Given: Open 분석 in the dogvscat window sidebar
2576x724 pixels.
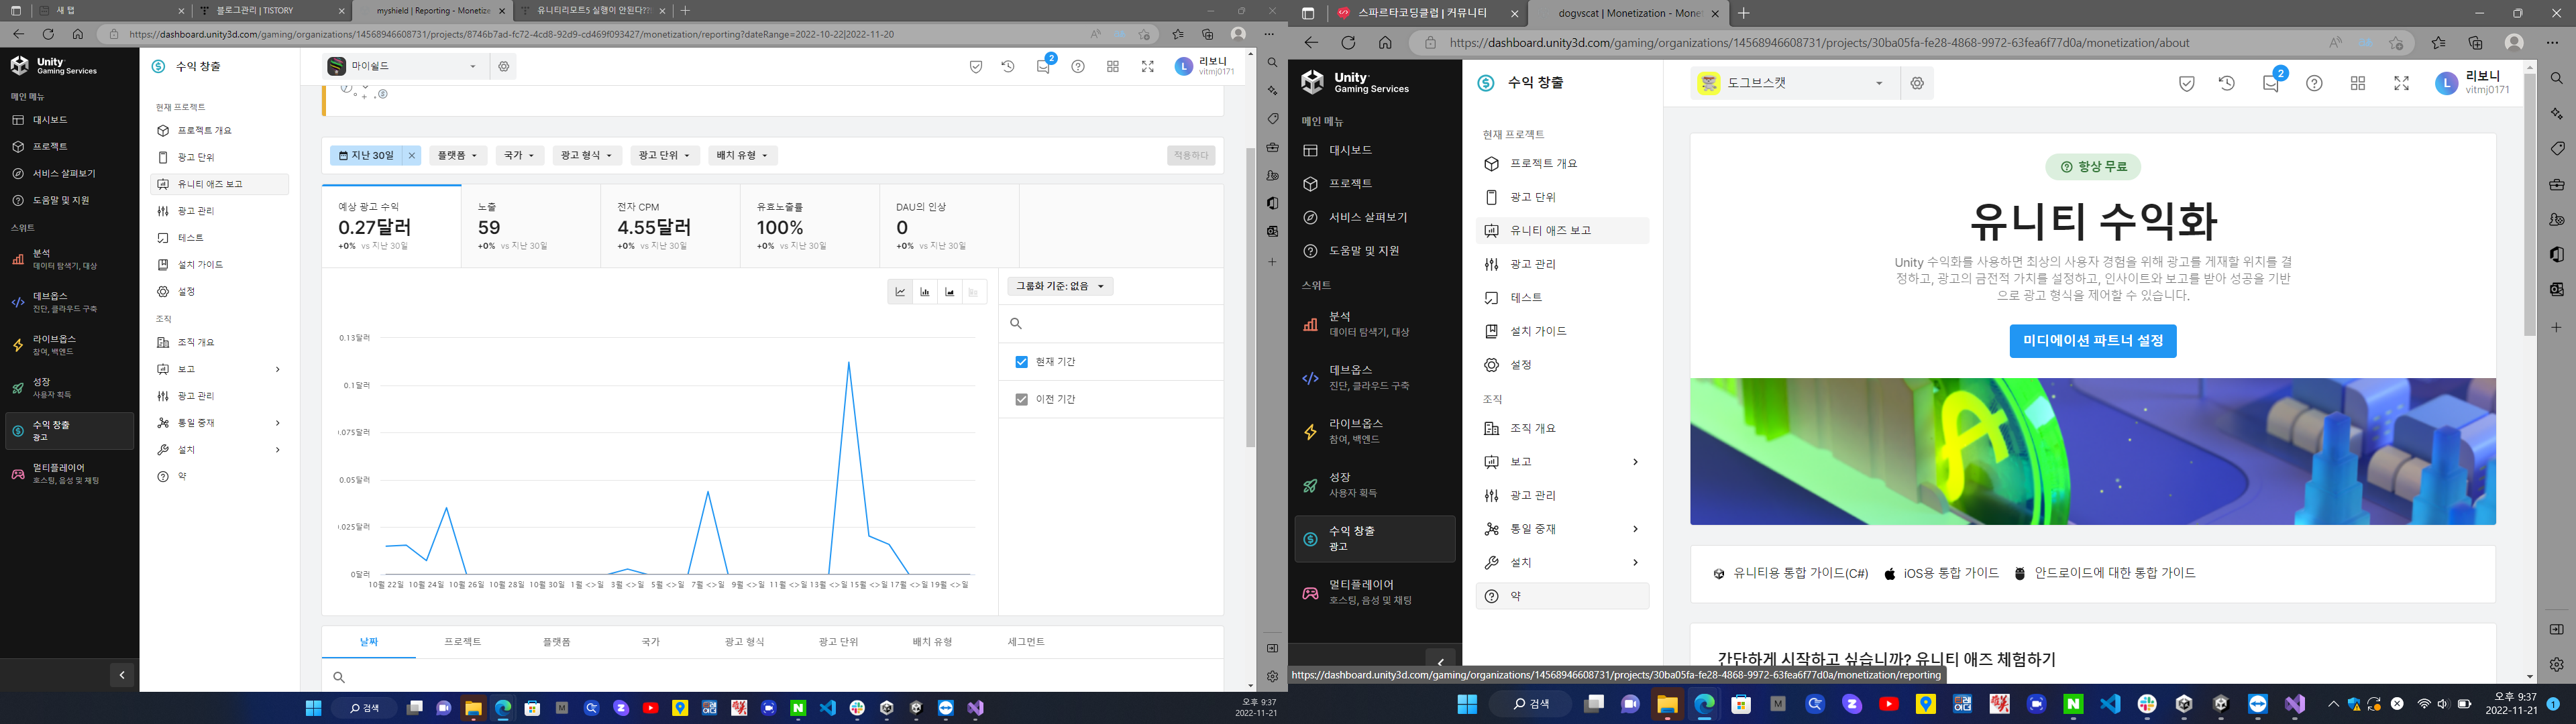Looking at the screenshot, I should coord(1375,324).
